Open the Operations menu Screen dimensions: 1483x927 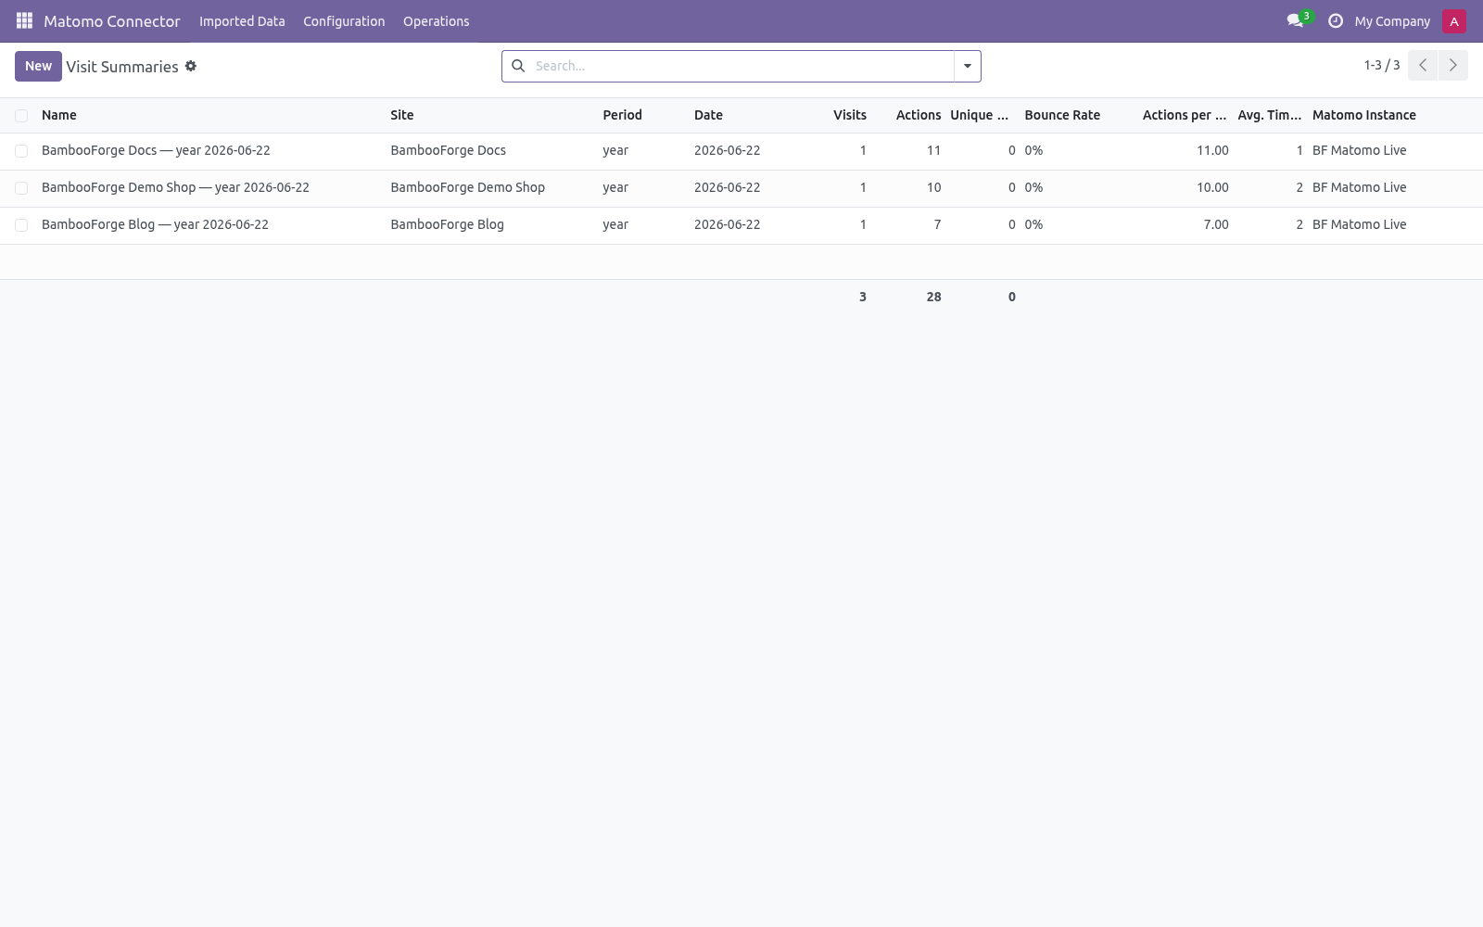pos(436,21)
